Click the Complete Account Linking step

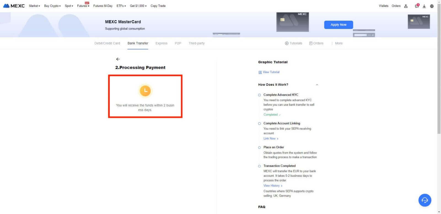click(x=282, y=124)
